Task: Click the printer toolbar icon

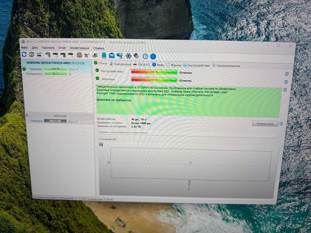Action: click(x=95, y=55)
